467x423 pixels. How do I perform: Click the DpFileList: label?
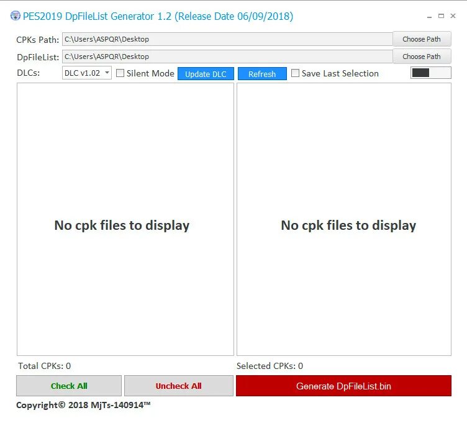pos(38,57)
